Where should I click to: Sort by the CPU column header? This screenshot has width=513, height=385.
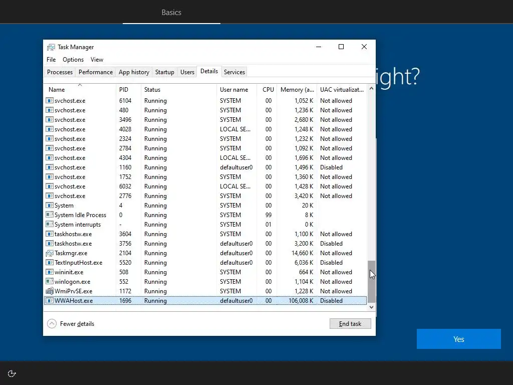click(267, 89)
